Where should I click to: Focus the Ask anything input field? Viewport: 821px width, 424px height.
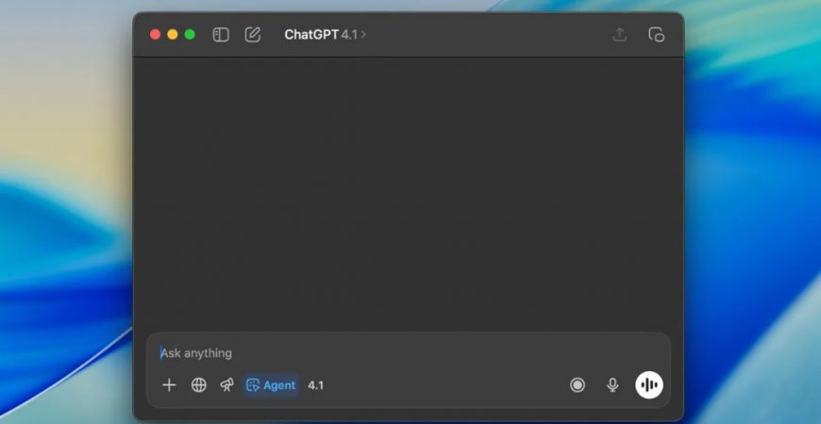point(409,353)
